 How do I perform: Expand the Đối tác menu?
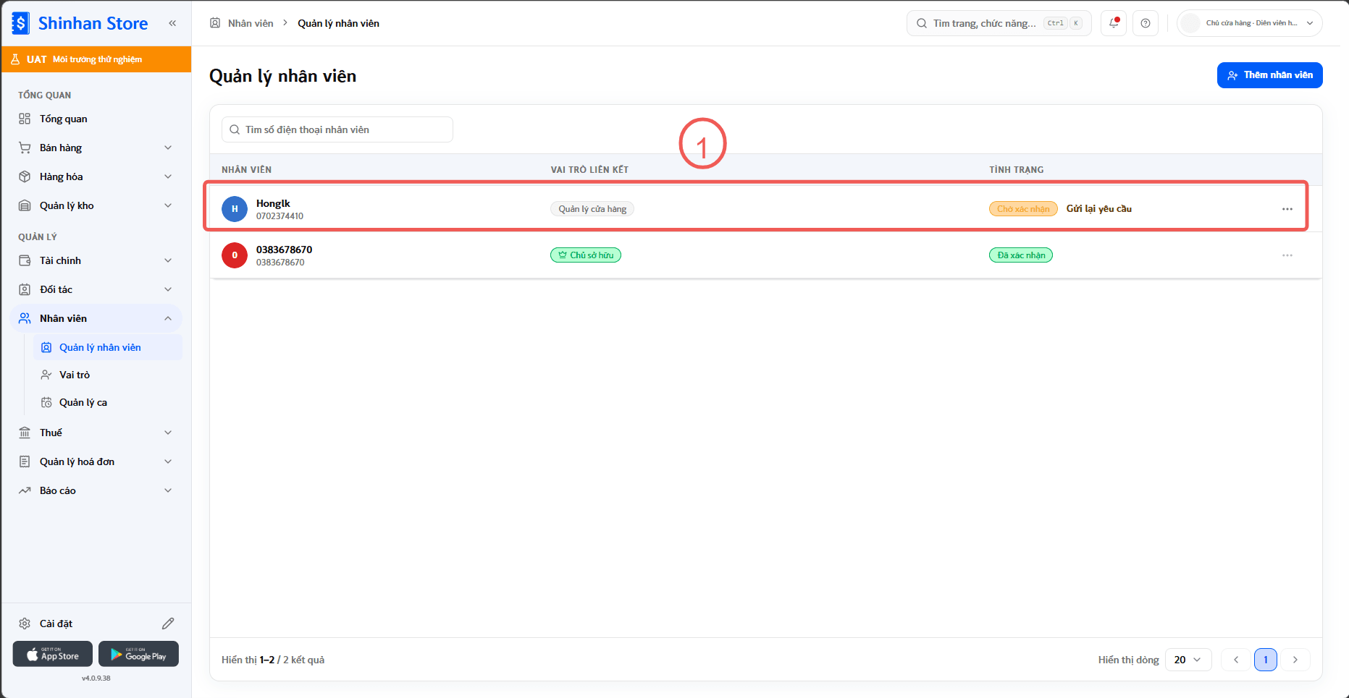[96, 289]
